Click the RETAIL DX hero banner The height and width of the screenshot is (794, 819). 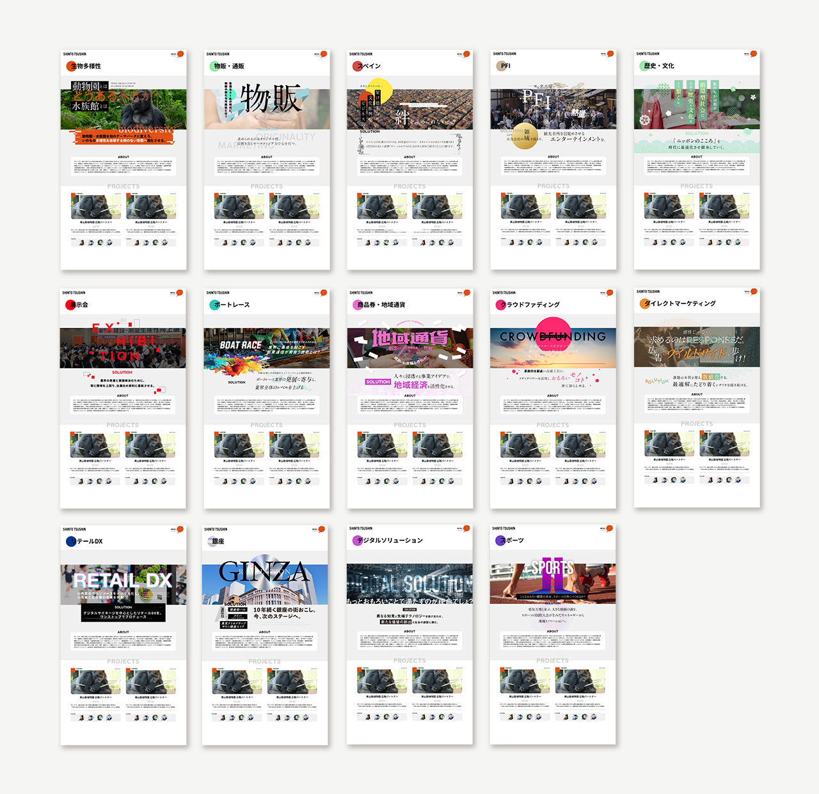coord(123,585)
